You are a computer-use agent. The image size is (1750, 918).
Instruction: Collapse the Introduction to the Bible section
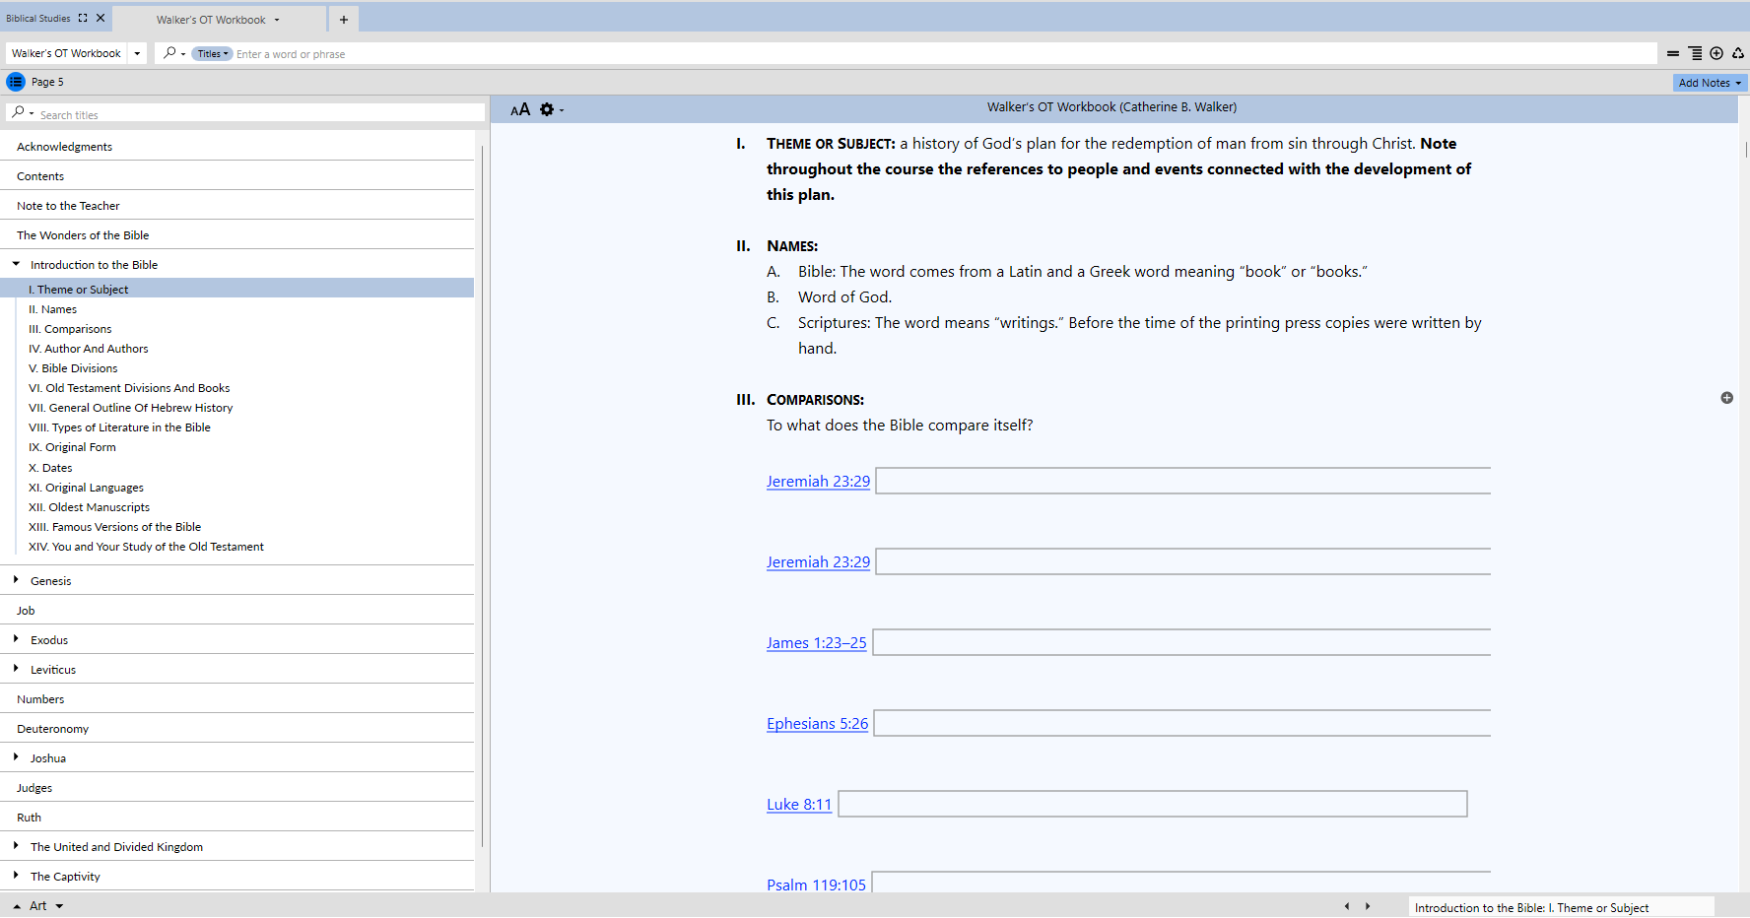click(16, 264)
